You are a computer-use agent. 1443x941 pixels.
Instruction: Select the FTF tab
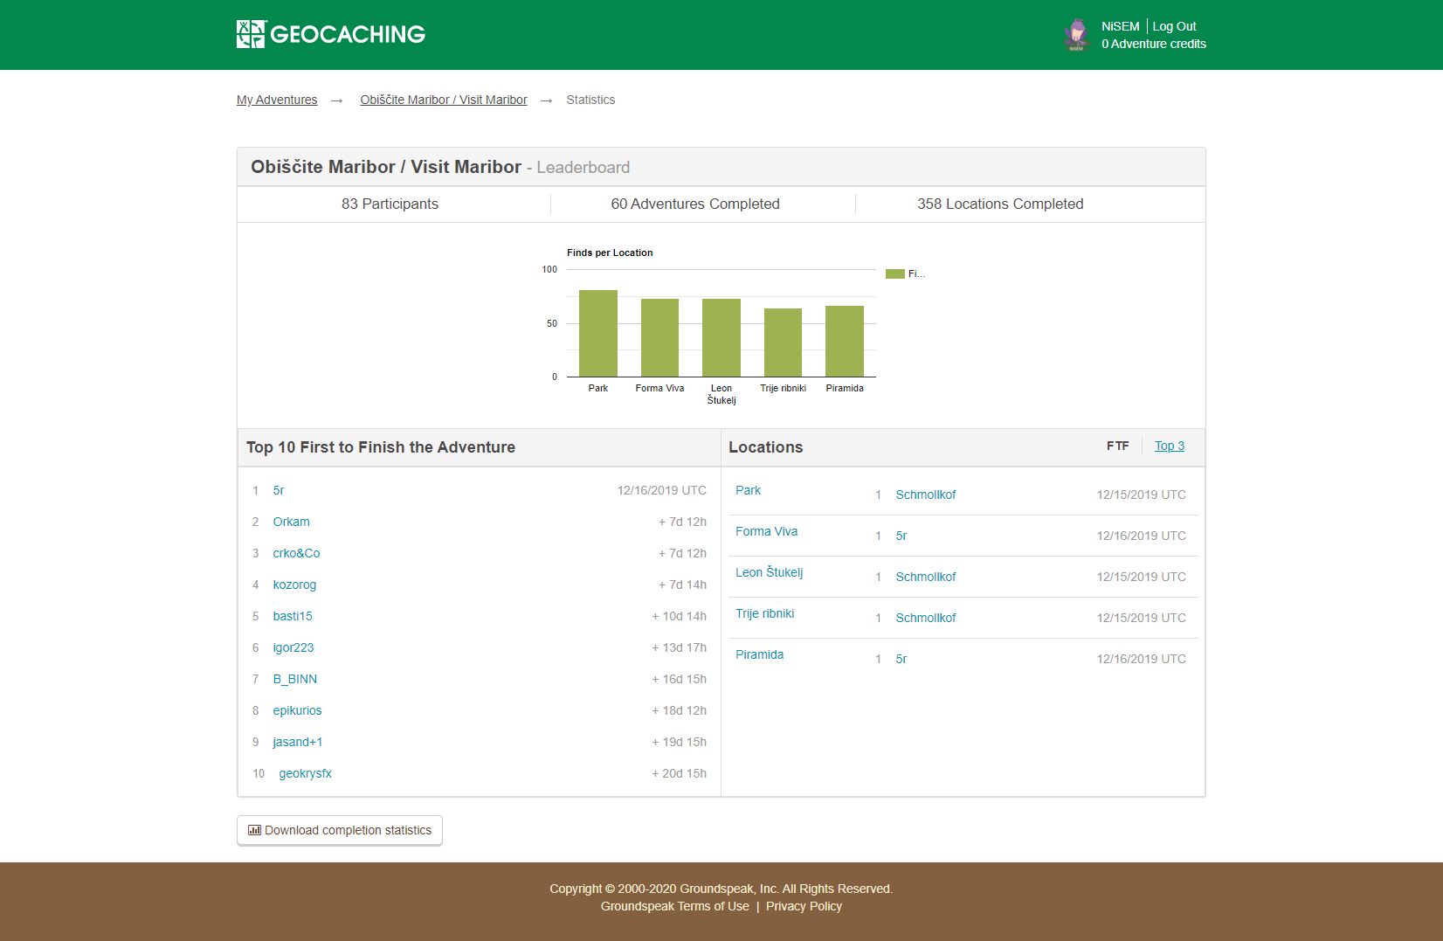(1117, 446)
